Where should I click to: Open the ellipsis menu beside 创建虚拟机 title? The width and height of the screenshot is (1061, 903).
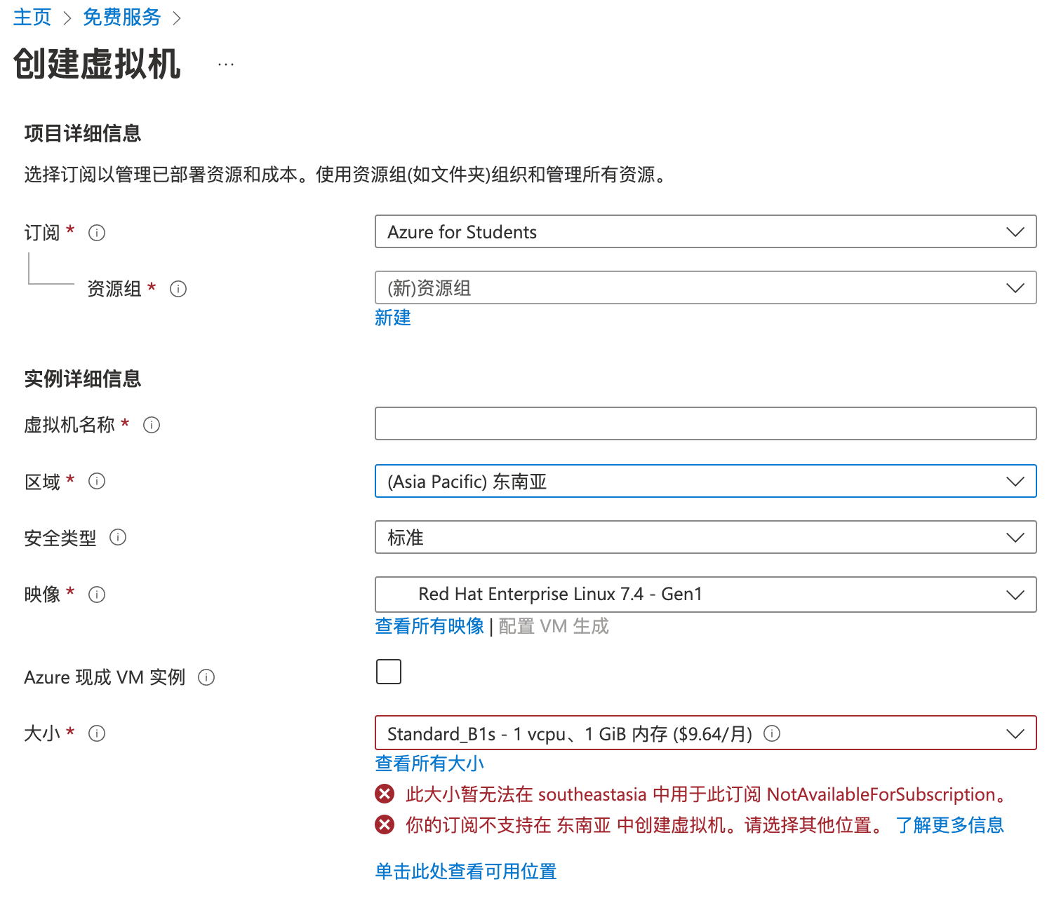pos(226,64)
